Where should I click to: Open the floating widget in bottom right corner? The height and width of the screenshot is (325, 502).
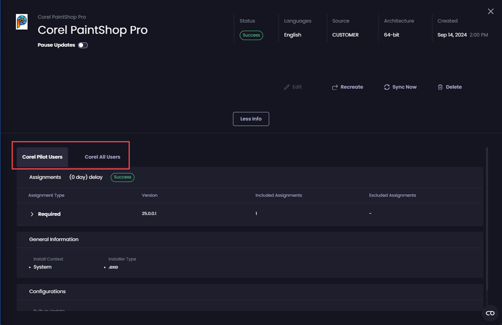tap(490, 313)
